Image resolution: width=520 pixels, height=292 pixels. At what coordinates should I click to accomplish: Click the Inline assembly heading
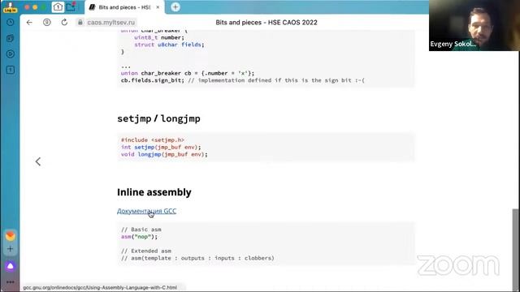click(154, 192)
